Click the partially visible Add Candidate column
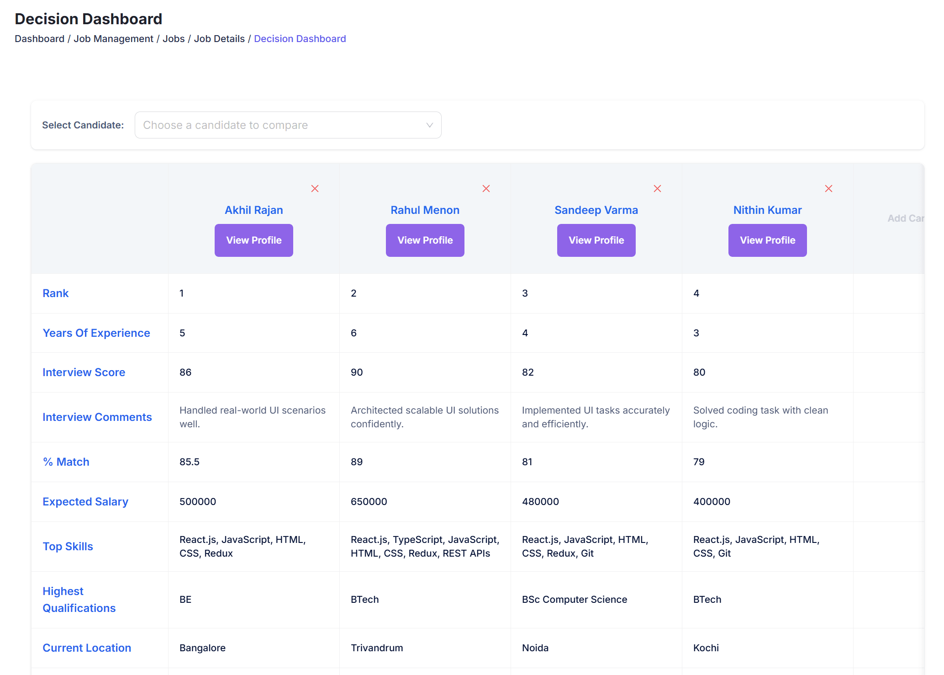Viewport: 944px width, 675px height. [905, 218]
